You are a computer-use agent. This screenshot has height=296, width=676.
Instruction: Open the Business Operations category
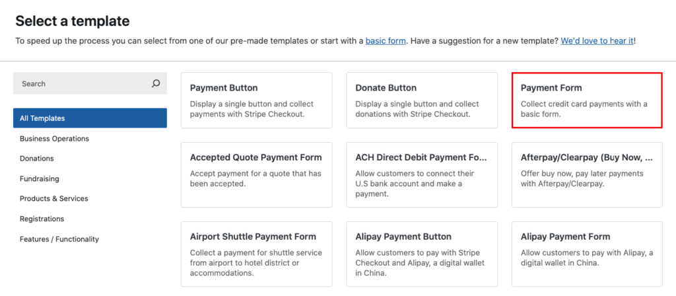54,139
